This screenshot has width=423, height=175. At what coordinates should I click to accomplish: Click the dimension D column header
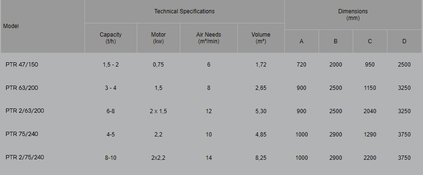pyautogui.click(x=404, y=41)
